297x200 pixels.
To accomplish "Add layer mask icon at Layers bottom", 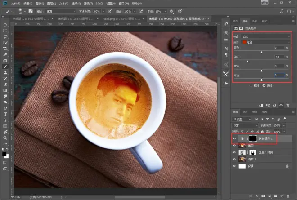I will [x=263, y=196].
